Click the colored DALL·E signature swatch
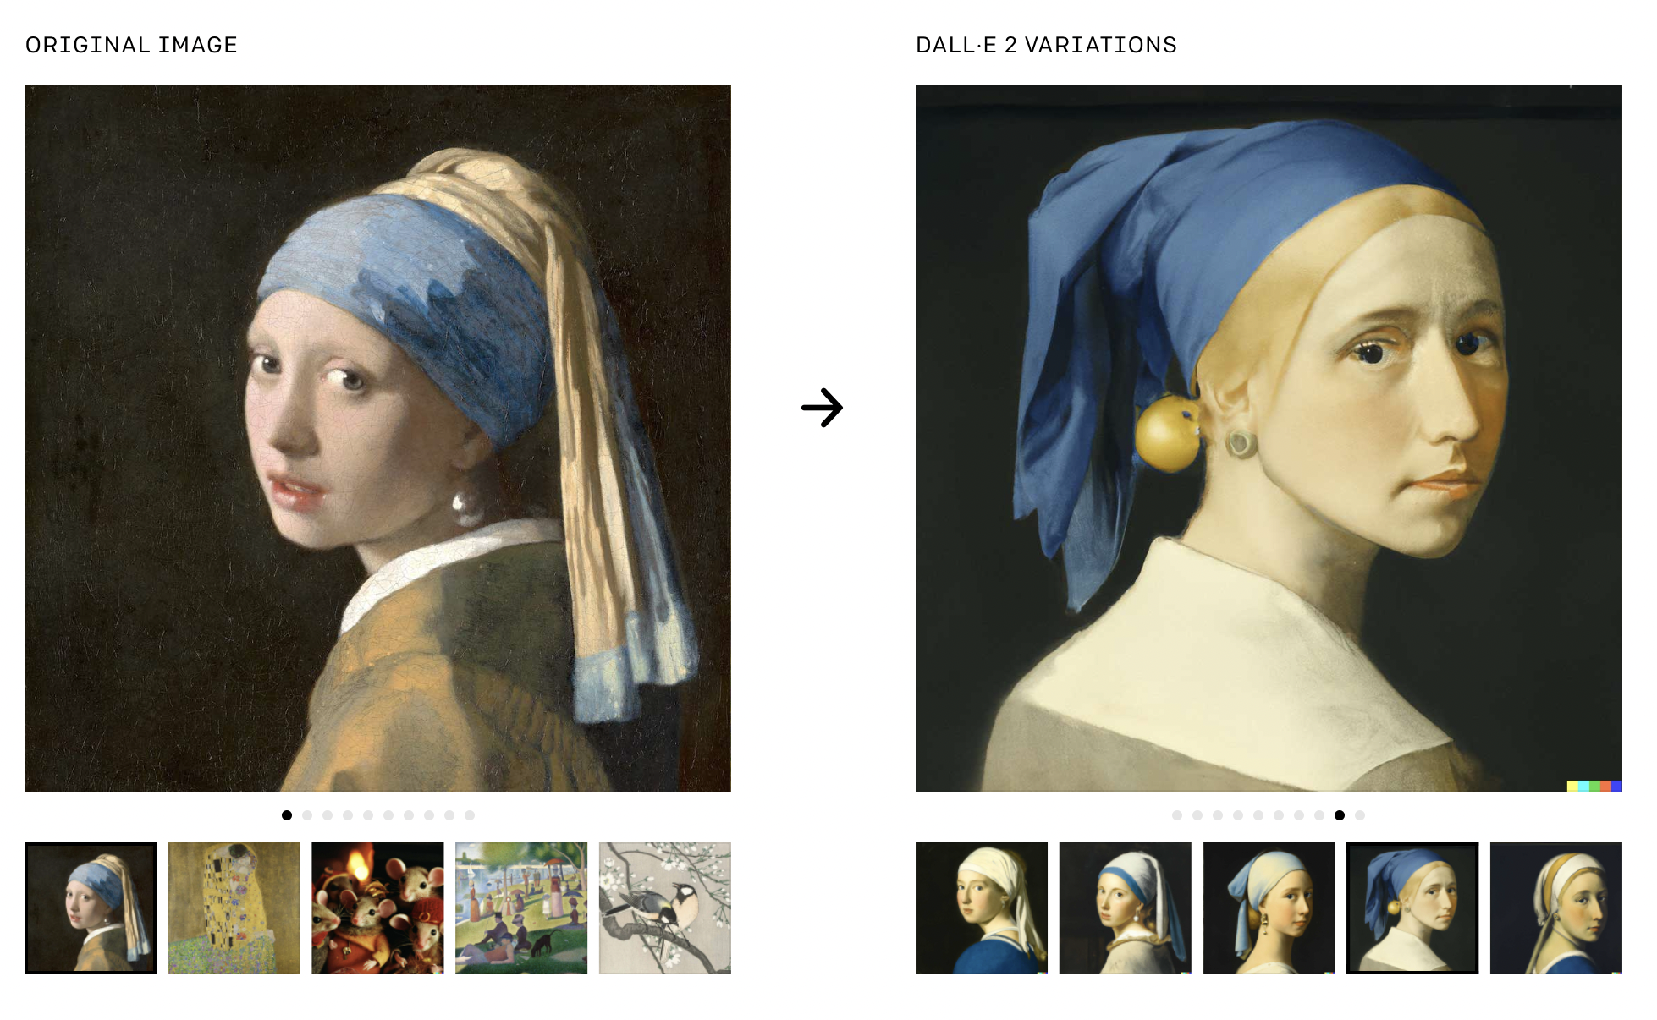This screenshot has height=1020, width=1657. (1594, 786)
